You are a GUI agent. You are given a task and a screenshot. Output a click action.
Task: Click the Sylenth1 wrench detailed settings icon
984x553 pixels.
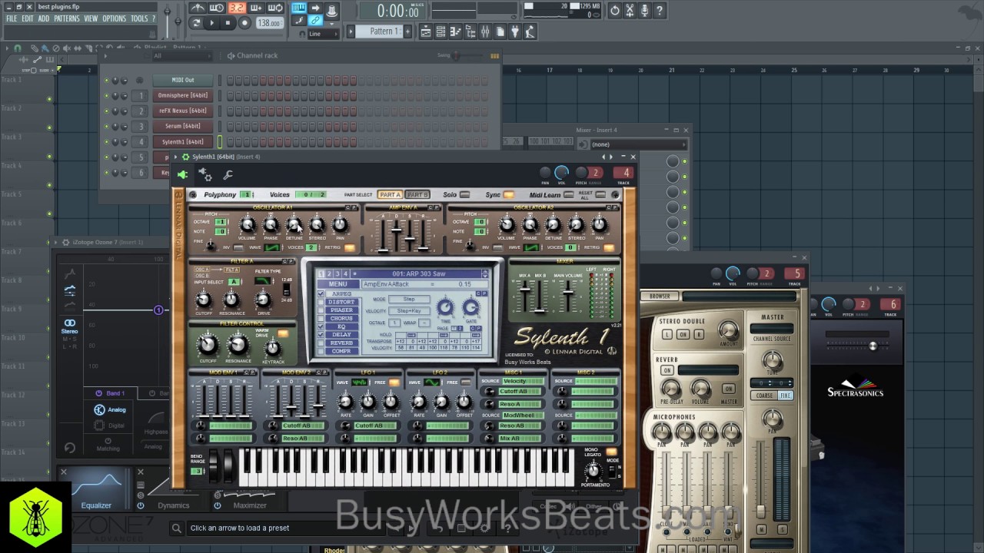(228, 175)
